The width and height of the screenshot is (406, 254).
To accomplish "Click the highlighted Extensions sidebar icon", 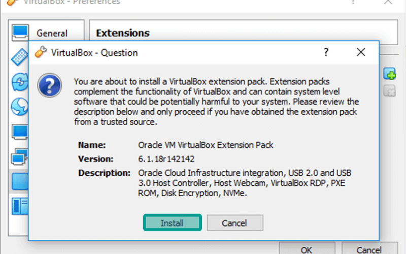I will 20,181.
